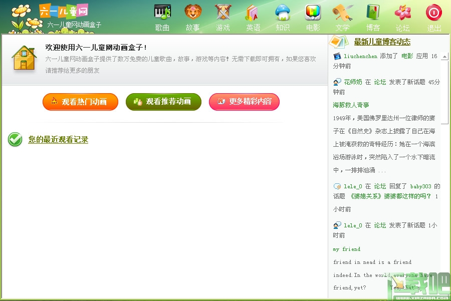This screenshot has width=451, height=301.
Task: Click the text 请推荐给更多的朋友
Action: tap(73, 71)
